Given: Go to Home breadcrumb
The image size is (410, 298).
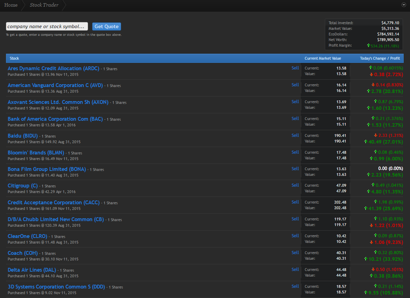Looking at the screenshot, I should point(11,5).
